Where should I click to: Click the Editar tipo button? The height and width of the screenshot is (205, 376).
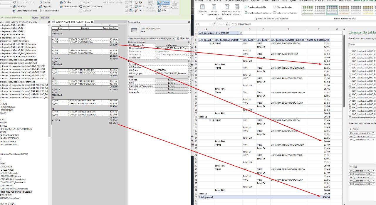point(182,38)
